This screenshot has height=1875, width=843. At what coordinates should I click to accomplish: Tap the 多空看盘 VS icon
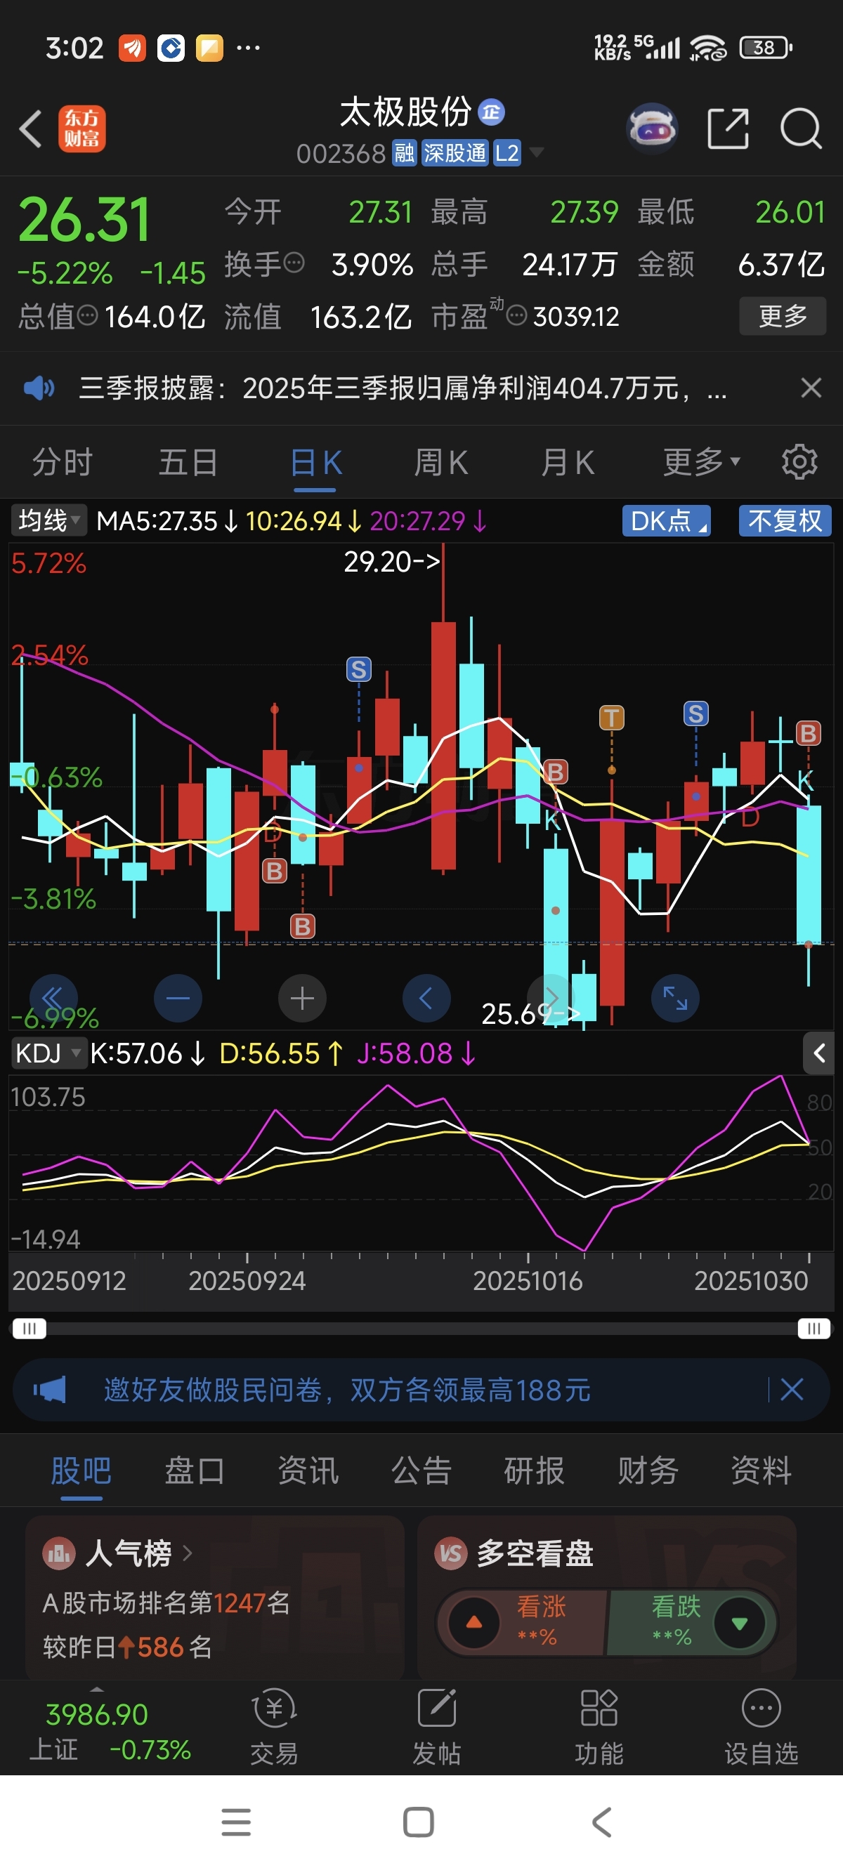pyautogui.click(x=450, y=1554)
